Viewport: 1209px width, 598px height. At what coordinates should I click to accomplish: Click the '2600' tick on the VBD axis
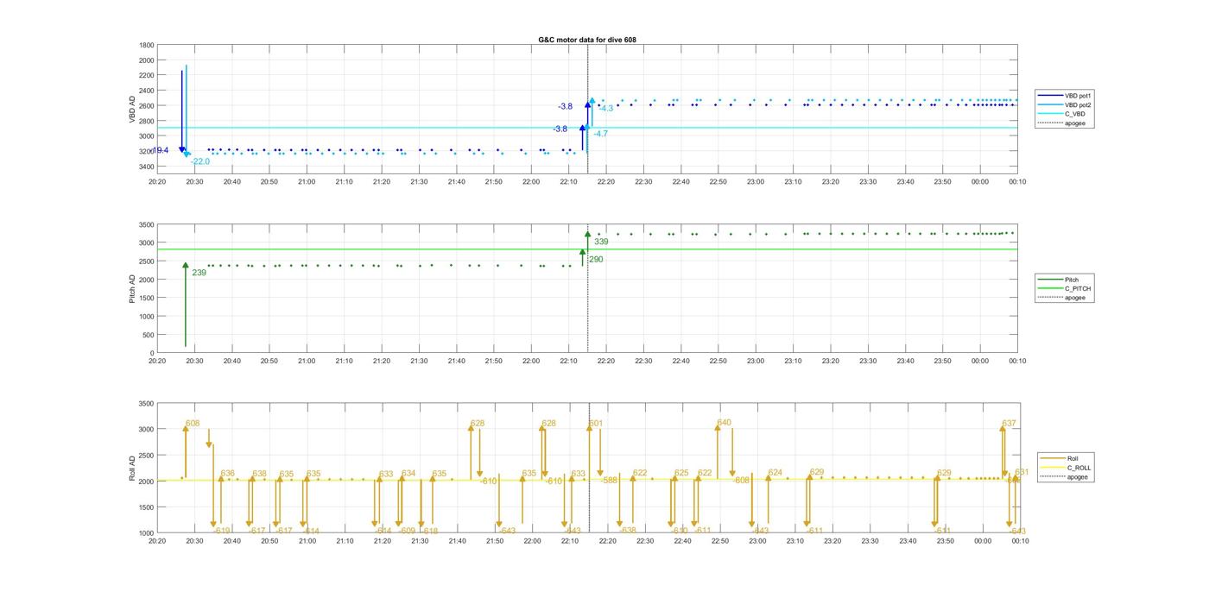click(147, 105)
